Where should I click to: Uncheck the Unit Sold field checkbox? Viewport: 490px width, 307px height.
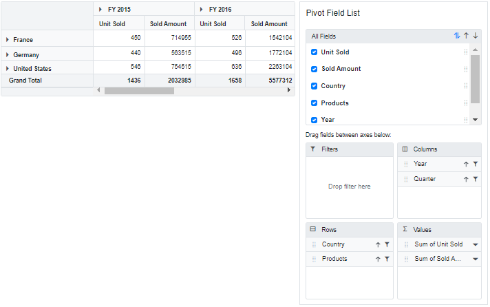pos(314,52)
